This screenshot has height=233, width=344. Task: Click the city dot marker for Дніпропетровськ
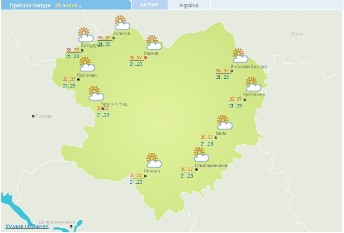click(71, 227)
